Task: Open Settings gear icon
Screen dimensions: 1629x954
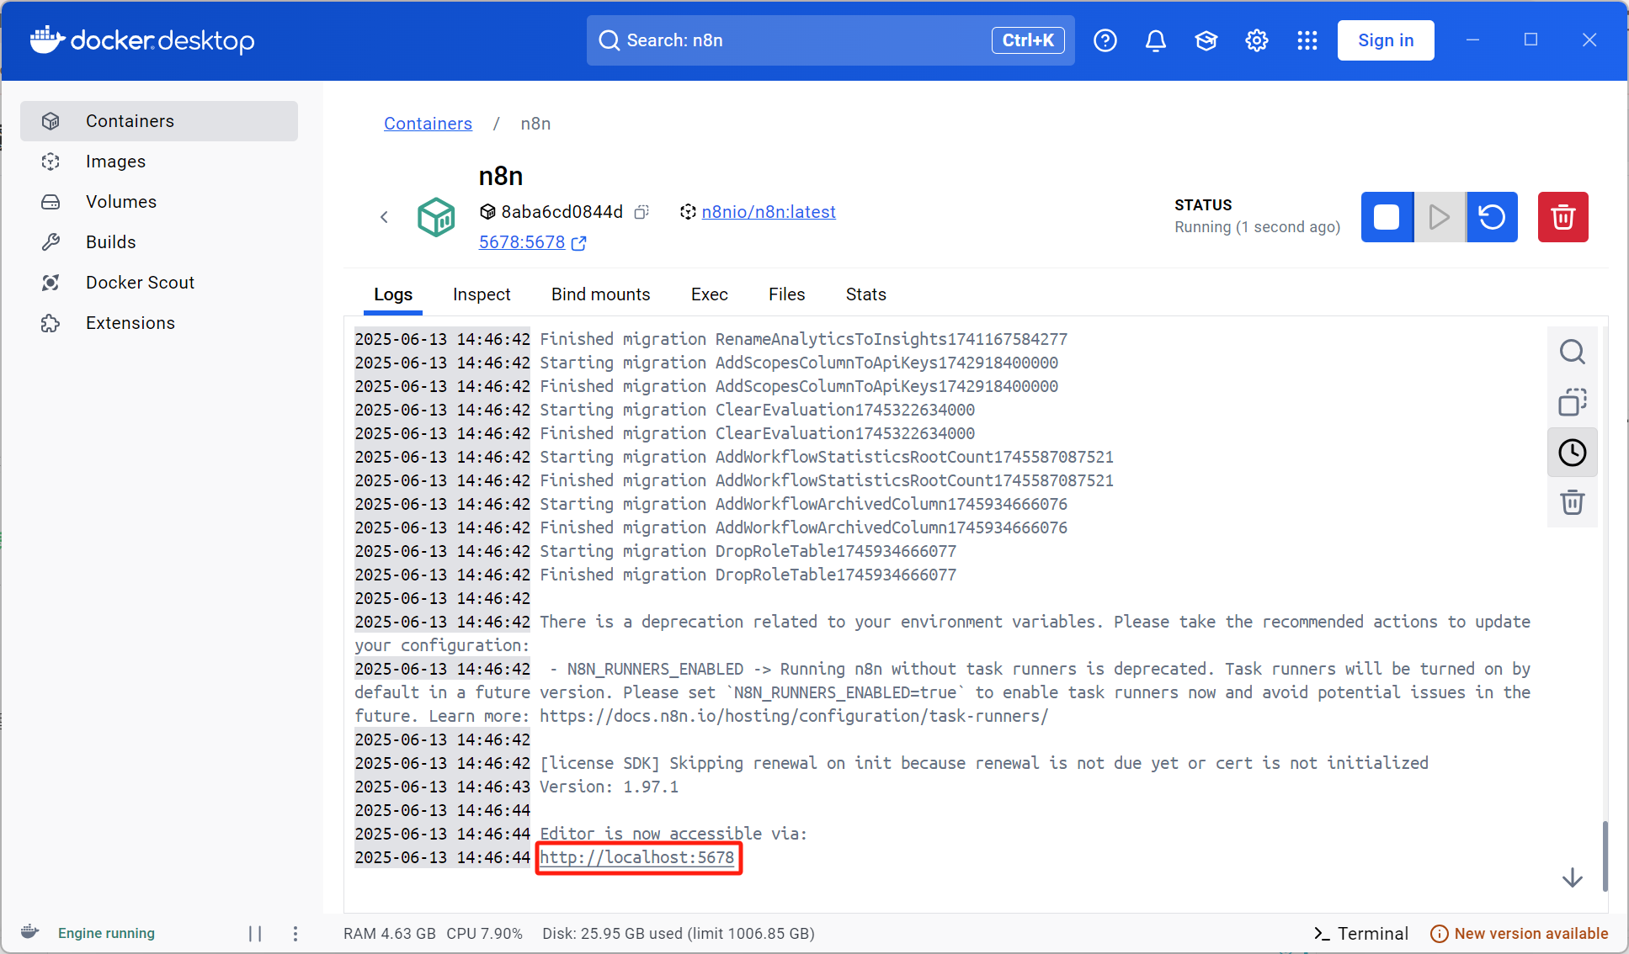Action: (1257, 40)
